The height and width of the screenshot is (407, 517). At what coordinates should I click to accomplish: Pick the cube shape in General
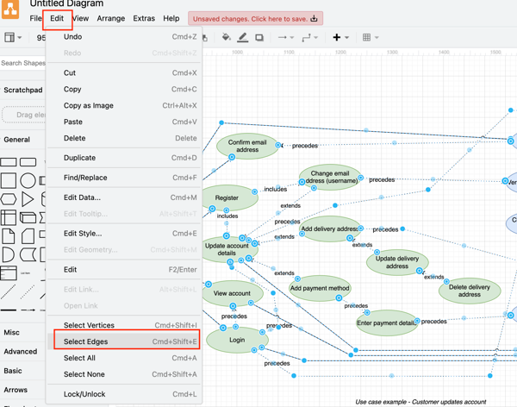click(x=28, y=218)
